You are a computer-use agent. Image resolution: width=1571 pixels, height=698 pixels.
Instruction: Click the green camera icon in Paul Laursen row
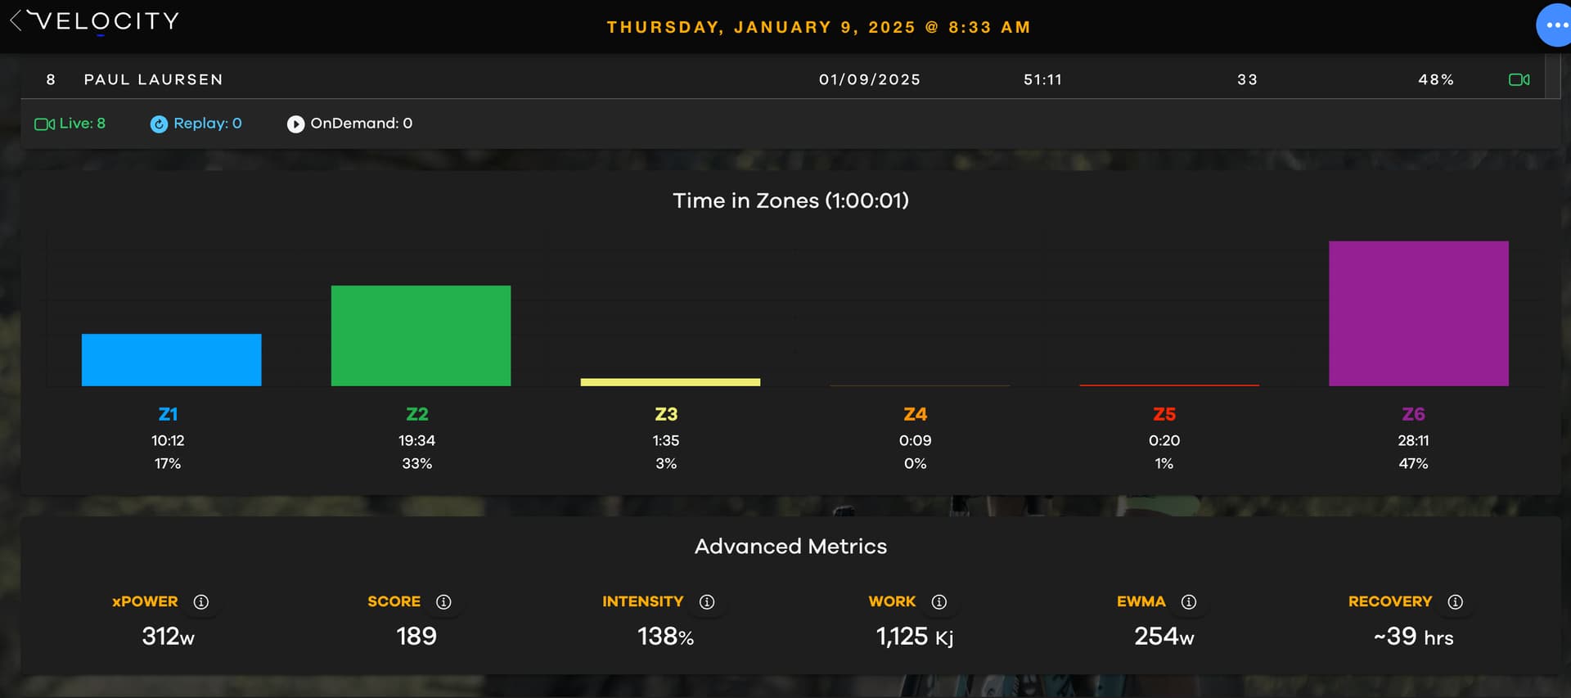coord(1519,79)
